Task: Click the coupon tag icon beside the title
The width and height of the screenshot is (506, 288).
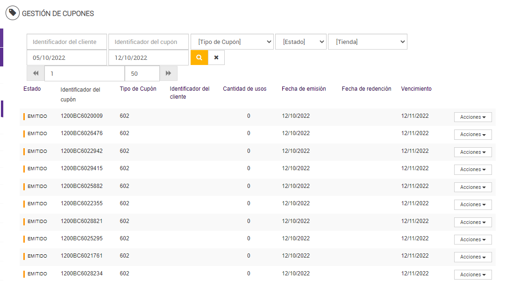Action: [x=13, y=13]
